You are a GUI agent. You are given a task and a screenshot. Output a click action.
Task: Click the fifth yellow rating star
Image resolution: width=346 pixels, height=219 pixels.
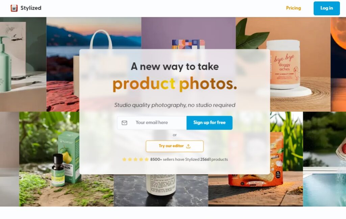(147, 160)
